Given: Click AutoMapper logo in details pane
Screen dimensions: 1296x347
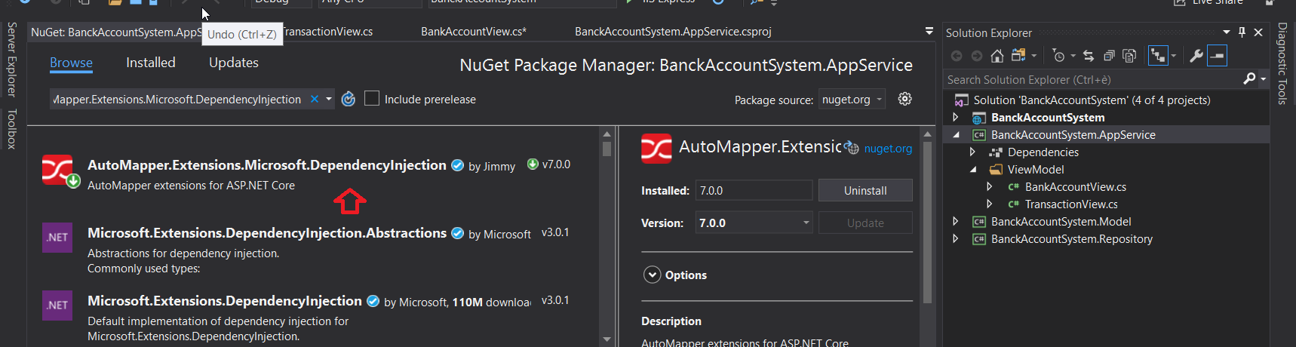Looking at the screenshot, I should tap(656, 148).
